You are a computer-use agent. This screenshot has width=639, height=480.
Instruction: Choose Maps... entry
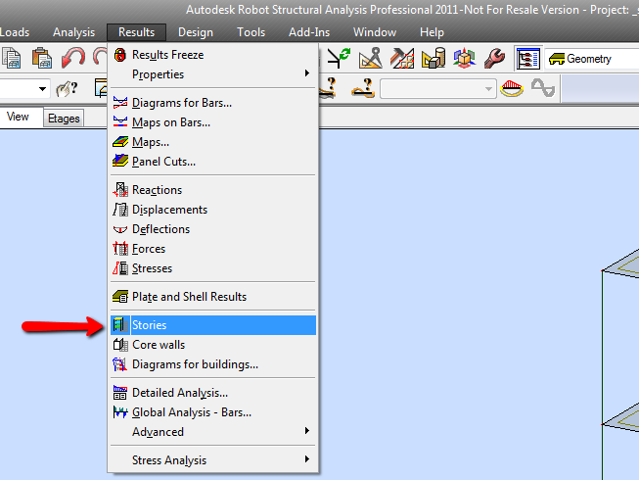[x=212, y=142]
